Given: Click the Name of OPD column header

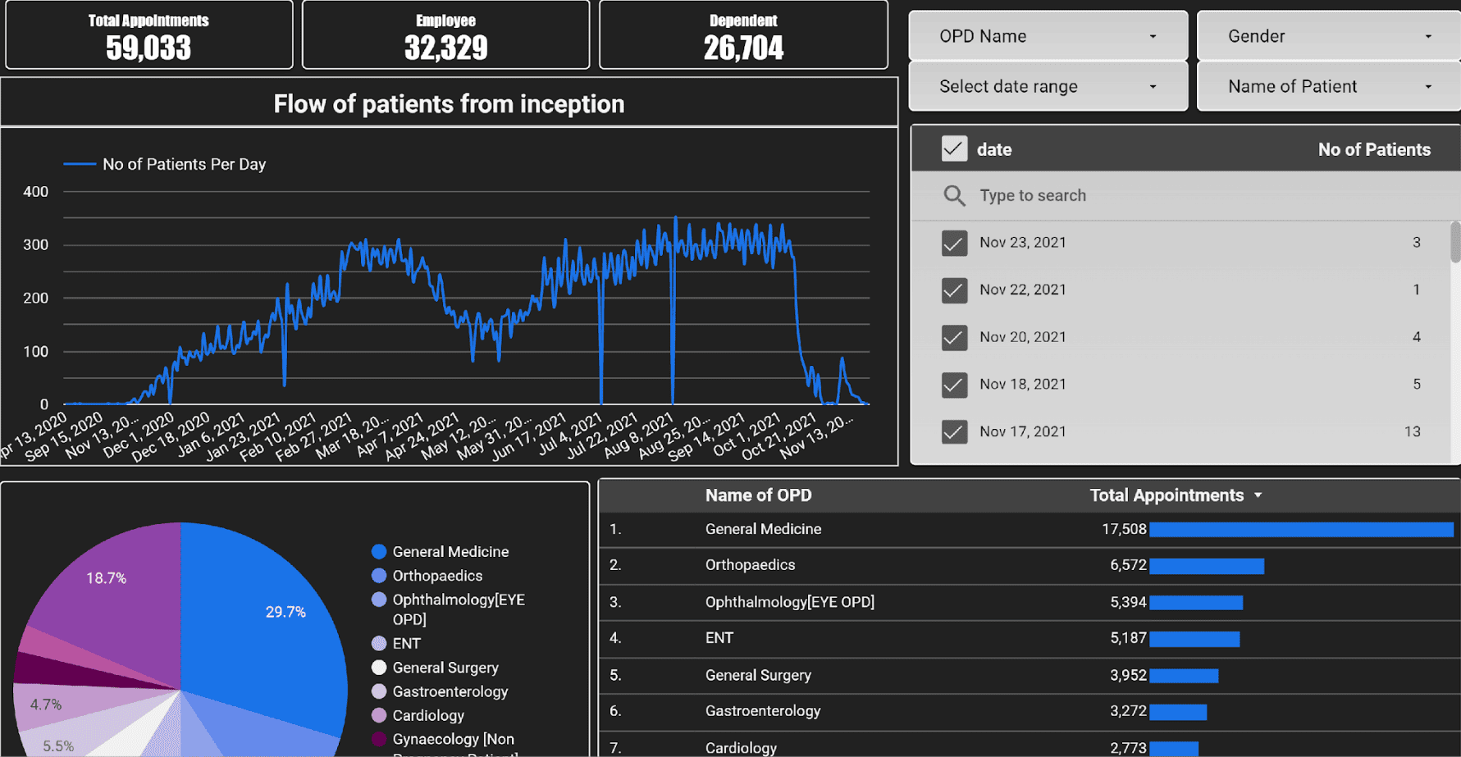Looking at the screenshot, I should (758, 495).
